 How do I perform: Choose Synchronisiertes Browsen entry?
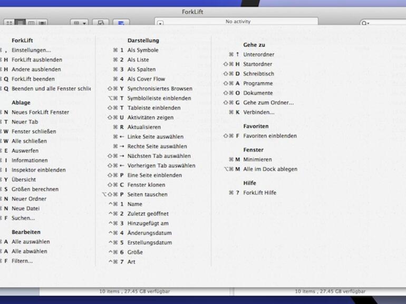click(160, 88)
